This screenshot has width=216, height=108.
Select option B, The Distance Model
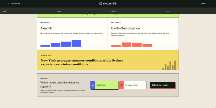tap(133, 85)
